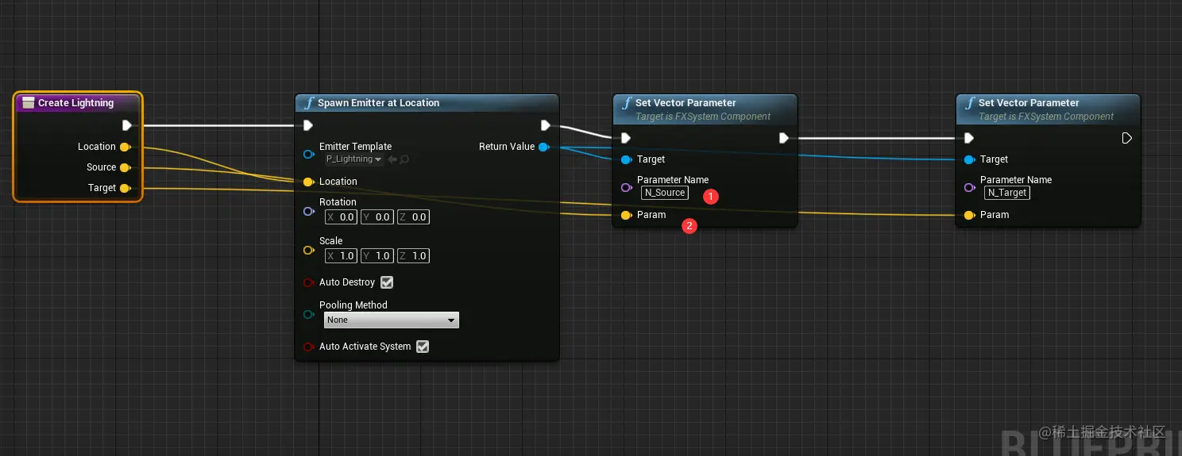This screenshot has height=456, width=1182.
Task: Click the Source output pin on Create Lightning
Action: tap(125, 167)
